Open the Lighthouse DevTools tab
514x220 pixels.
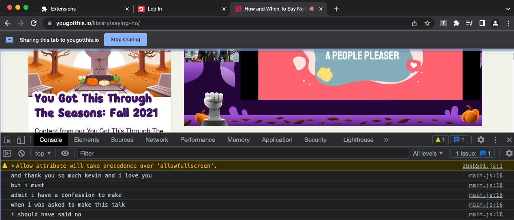click(x=358, y=140)
